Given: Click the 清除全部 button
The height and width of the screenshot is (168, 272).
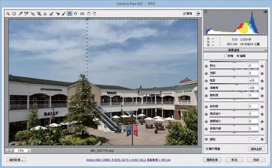Looking at the screenshot, I should coord(256,149).
